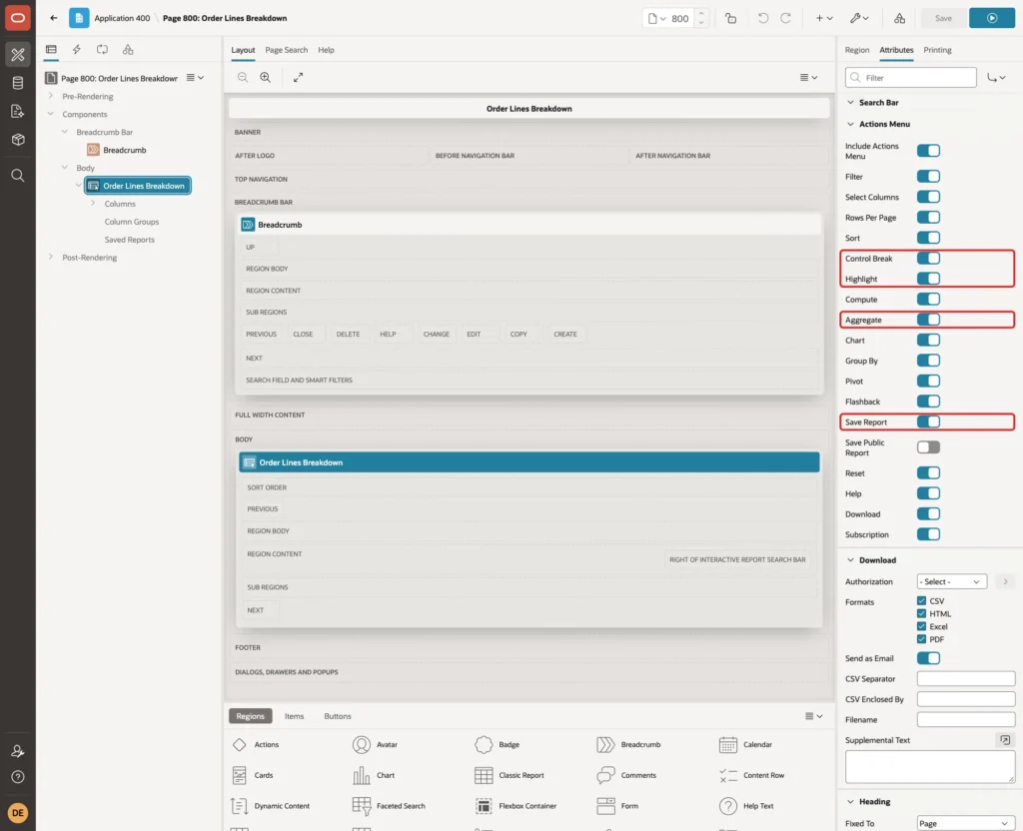
Task: Open the Authorization select dropdown
Action: tap(951, 582)
